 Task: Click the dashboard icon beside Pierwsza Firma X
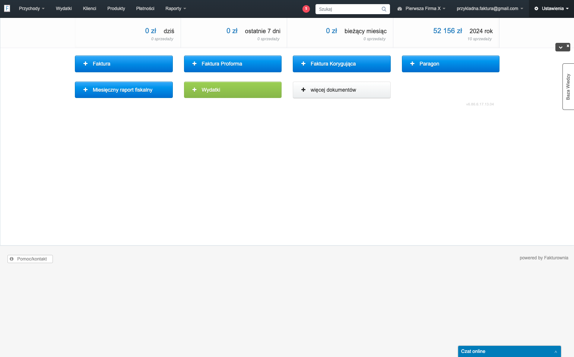pos(400,9)
